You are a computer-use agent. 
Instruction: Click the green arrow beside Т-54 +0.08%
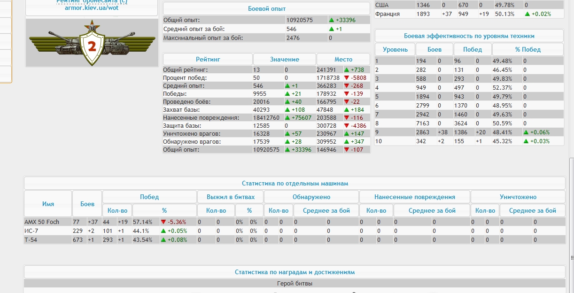point(163,240)
